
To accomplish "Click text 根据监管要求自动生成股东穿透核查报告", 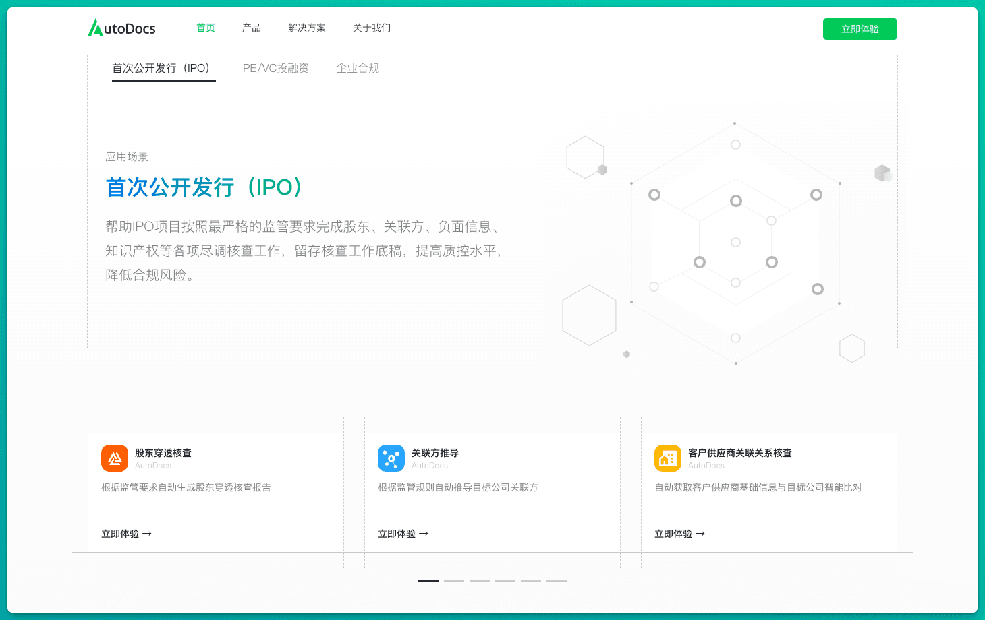I will click(x=186, y=487).
